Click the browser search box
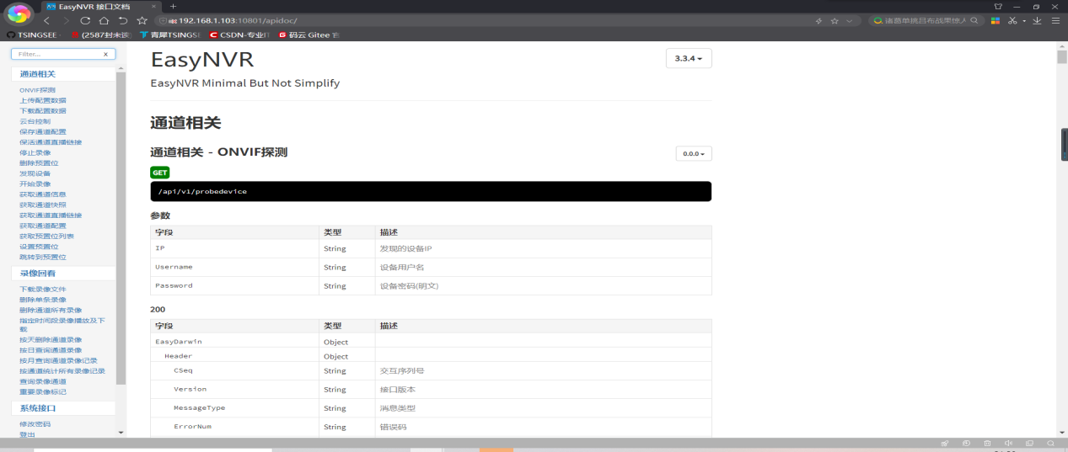The height and width of the screenshot is (452, 1068). (x=924, y=20)
